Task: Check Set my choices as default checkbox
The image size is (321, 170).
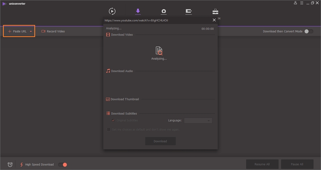Action: (109, 130)
